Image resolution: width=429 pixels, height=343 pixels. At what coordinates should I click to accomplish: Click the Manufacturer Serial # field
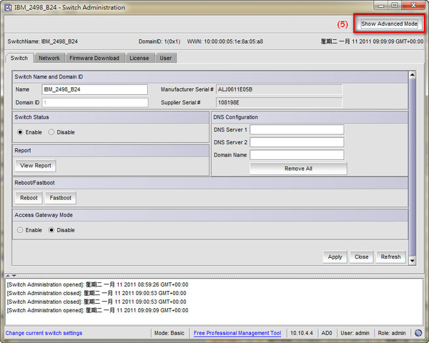click(x=279, y=89)
